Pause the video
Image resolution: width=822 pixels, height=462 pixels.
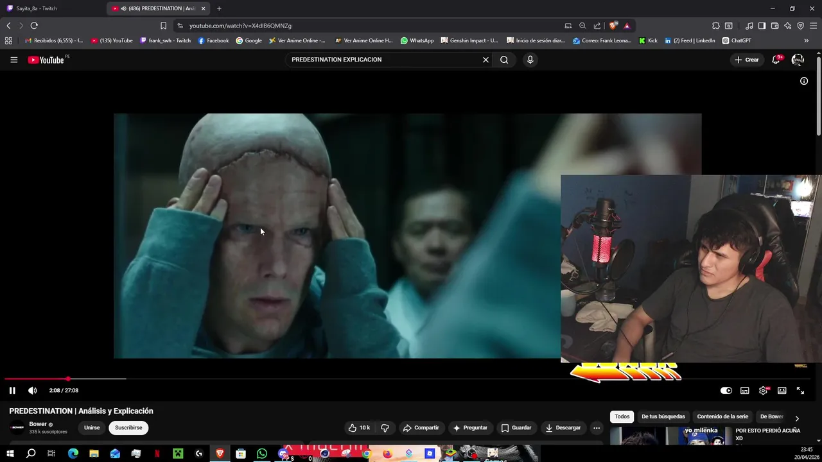12,390
